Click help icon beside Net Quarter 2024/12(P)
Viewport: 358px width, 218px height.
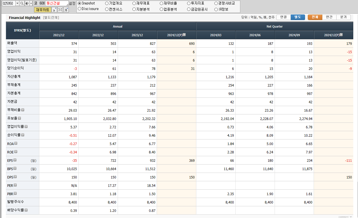coord(341,35)
